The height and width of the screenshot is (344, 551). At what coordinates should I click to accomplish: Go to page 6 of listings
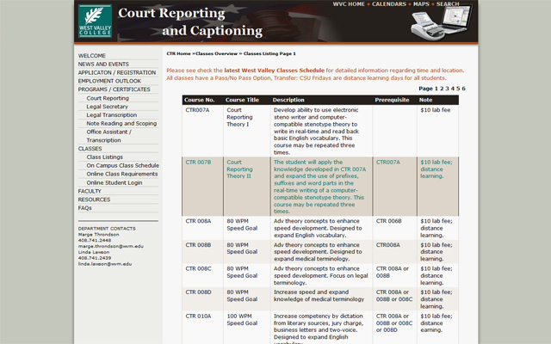coord(463,89)
